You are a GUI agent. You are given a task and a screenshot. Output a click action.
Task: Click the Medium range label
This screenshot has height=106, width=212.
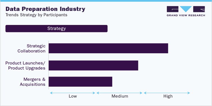120,96
